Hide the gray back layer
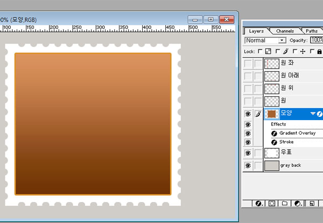Image resolution: width=323 pixels, height=223 pixels. point(248,165)
